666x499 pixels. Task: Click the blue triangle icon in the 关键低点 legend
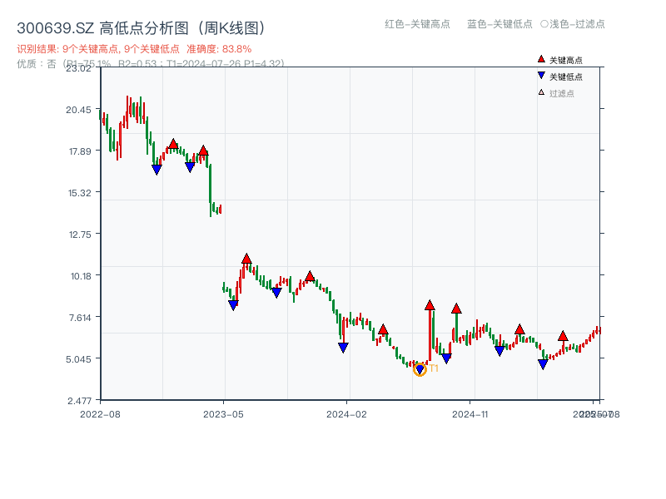(x=541, y=76)
